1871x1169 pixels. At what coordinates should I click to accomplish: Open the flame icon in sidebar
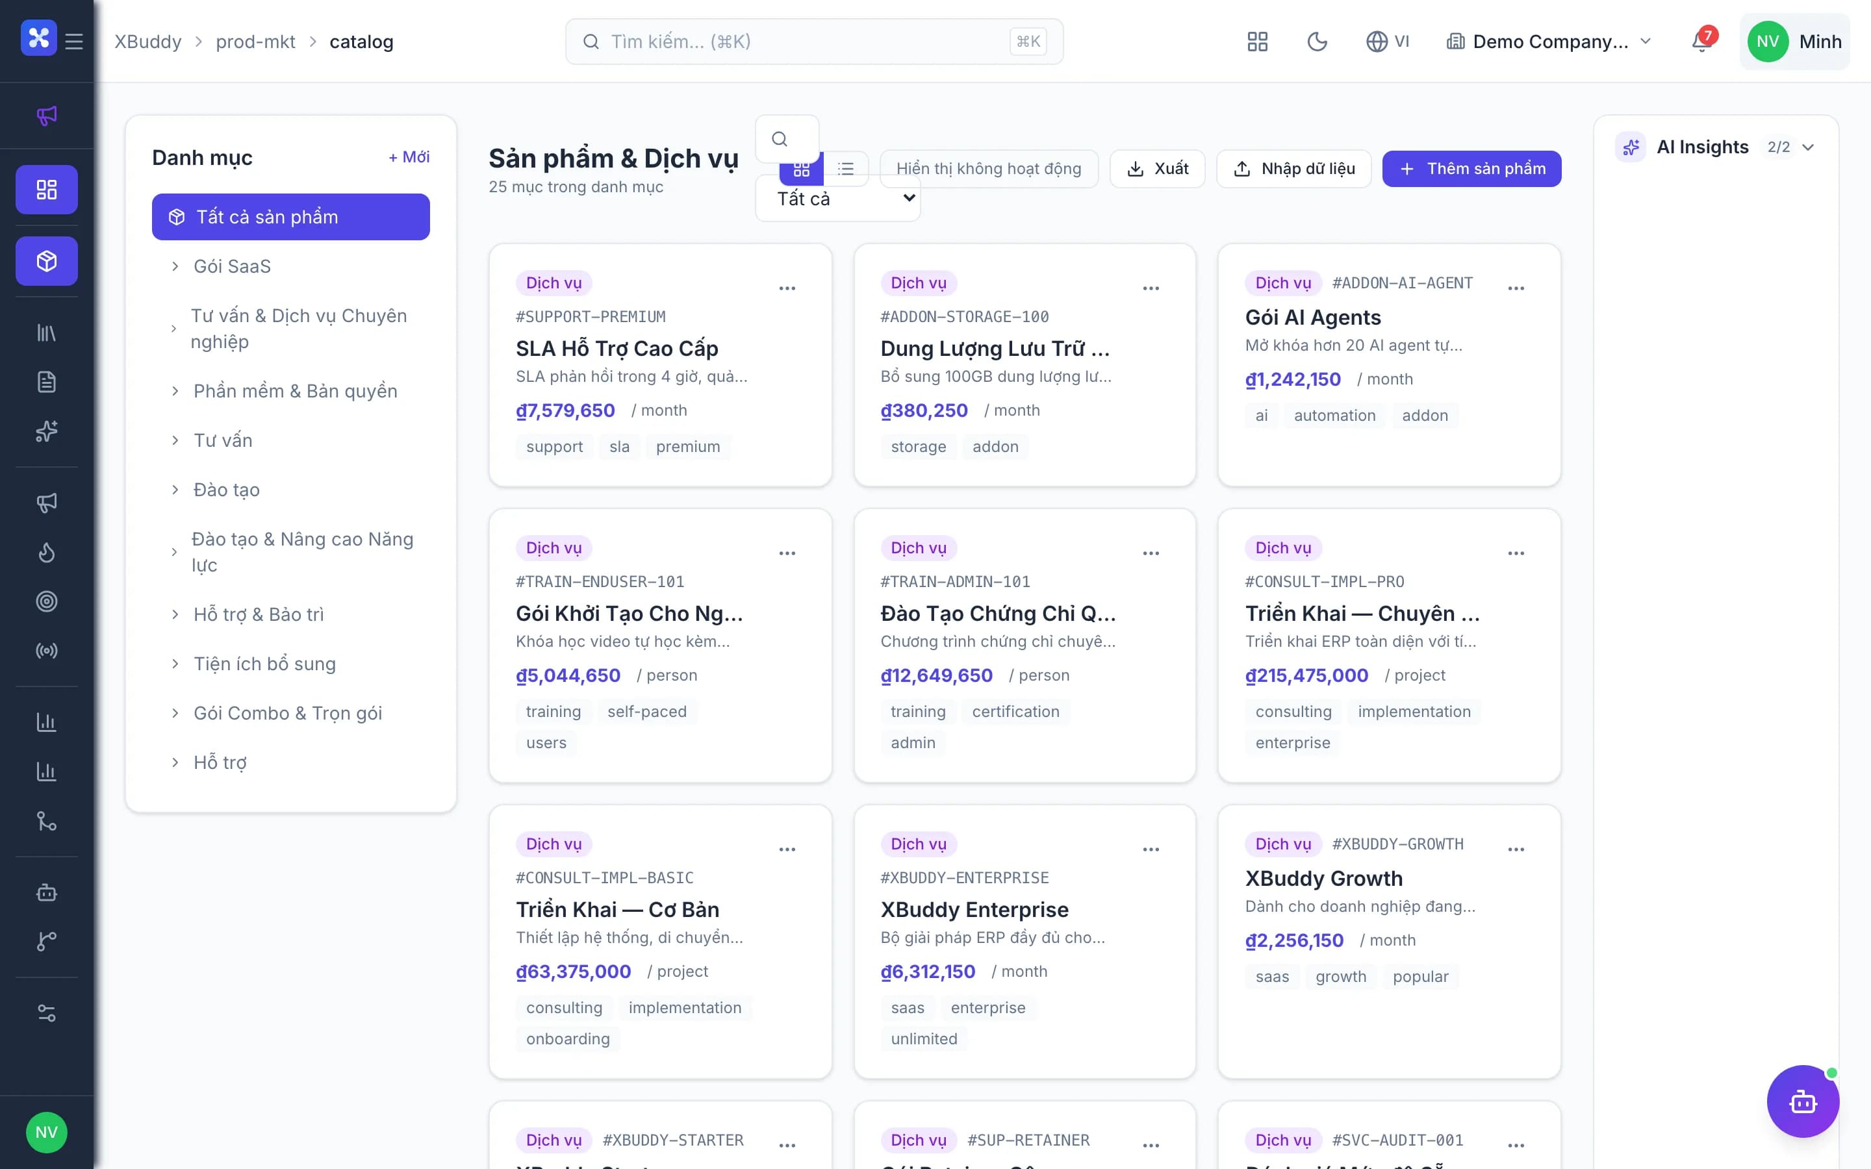[x=46, y=552]
